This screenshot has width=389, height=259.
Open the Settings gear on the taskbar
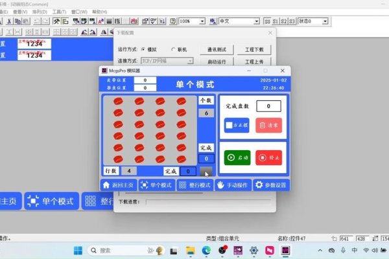(x=253, y=251)
